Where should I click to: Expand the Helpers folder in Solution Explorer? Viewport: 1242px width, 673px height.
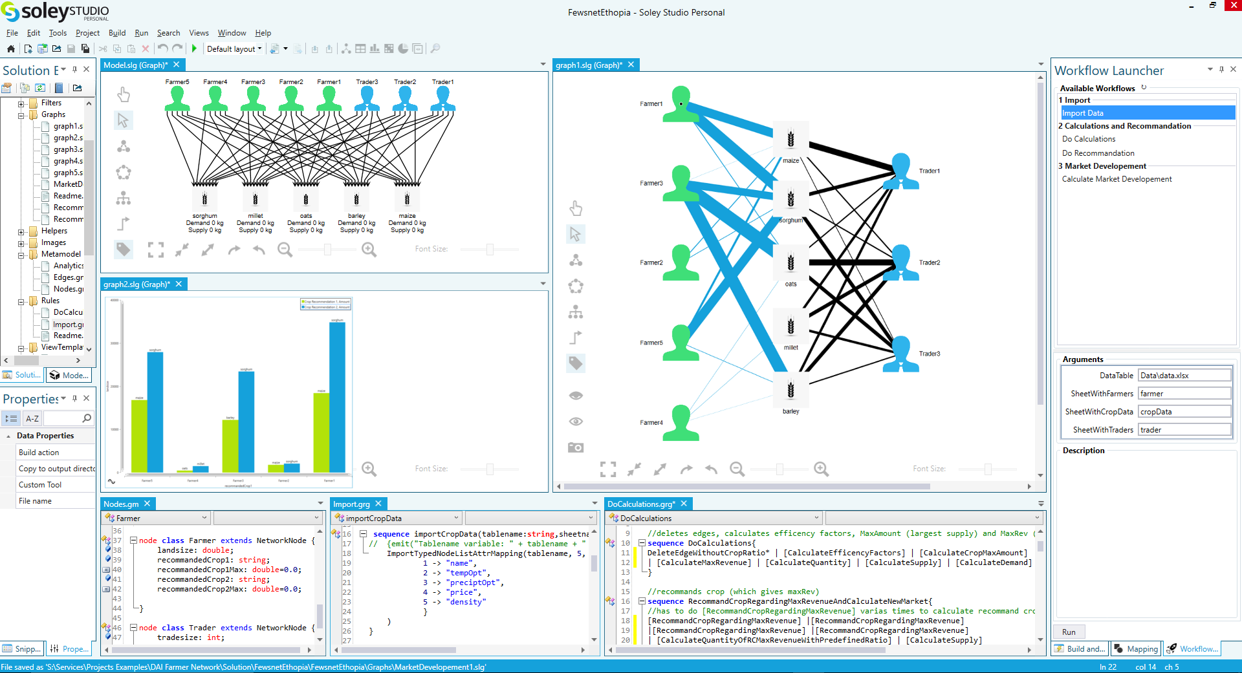[21, 231]
